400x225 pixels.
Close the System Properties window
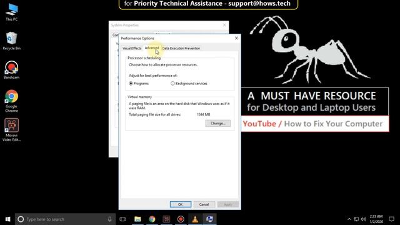(224, 25)
